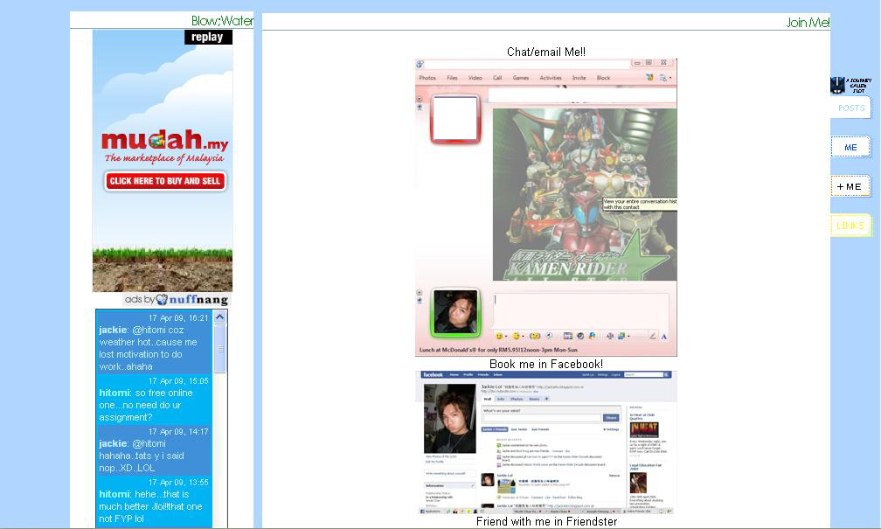
Task: Click the MSN butterfly icon in the messenger toolbar
Action: tap(649, 78)
